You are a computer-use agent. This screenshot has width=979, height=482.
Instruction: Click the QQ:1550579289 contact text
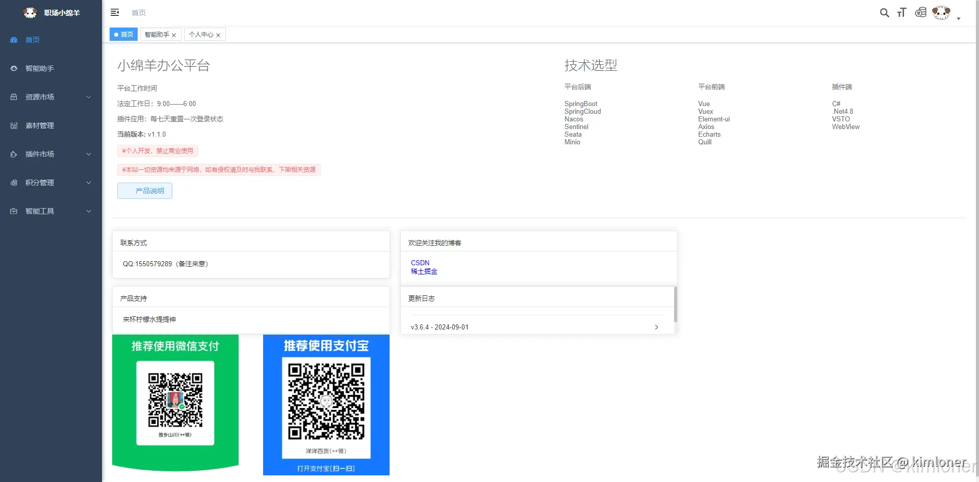(165, 264)
